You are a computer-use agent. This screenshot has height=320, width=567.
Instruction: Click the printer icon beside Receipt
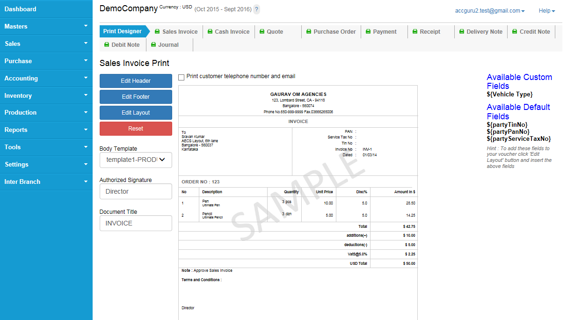pyautogui.click(x=414, y=32)
